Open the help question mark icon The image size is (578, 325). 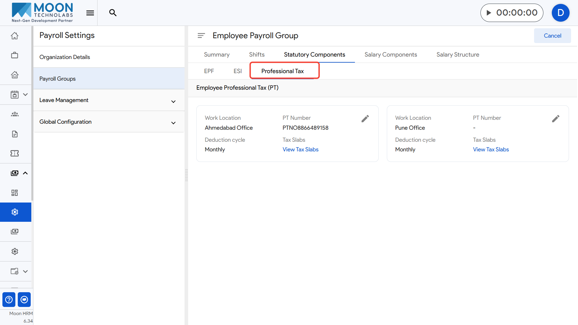[9, 299]
